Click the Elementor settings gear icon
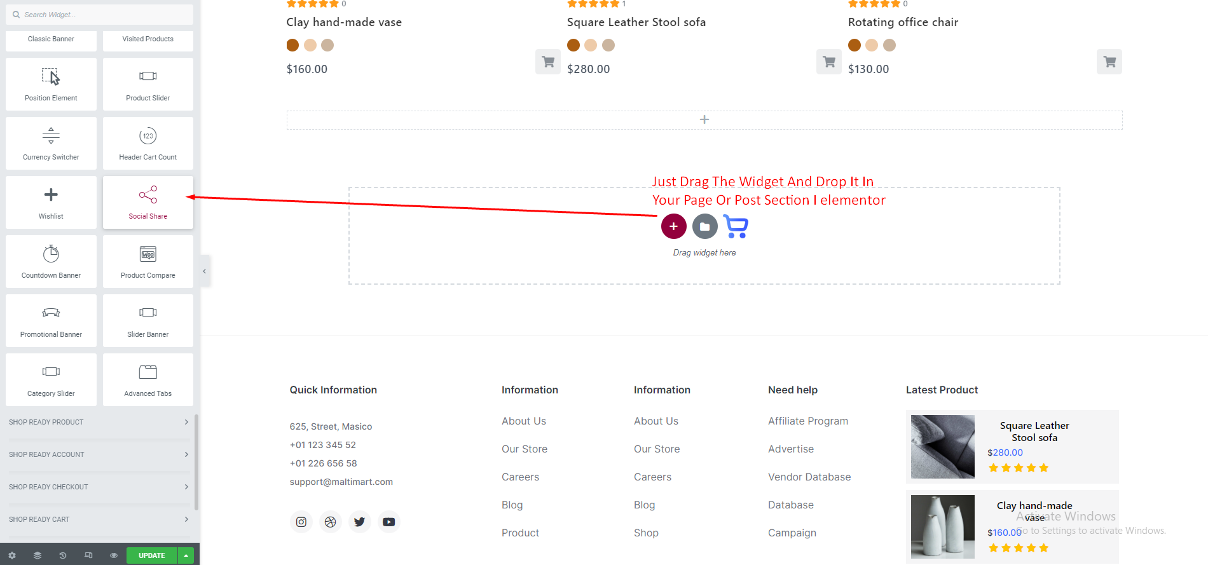 click(12, 555)
